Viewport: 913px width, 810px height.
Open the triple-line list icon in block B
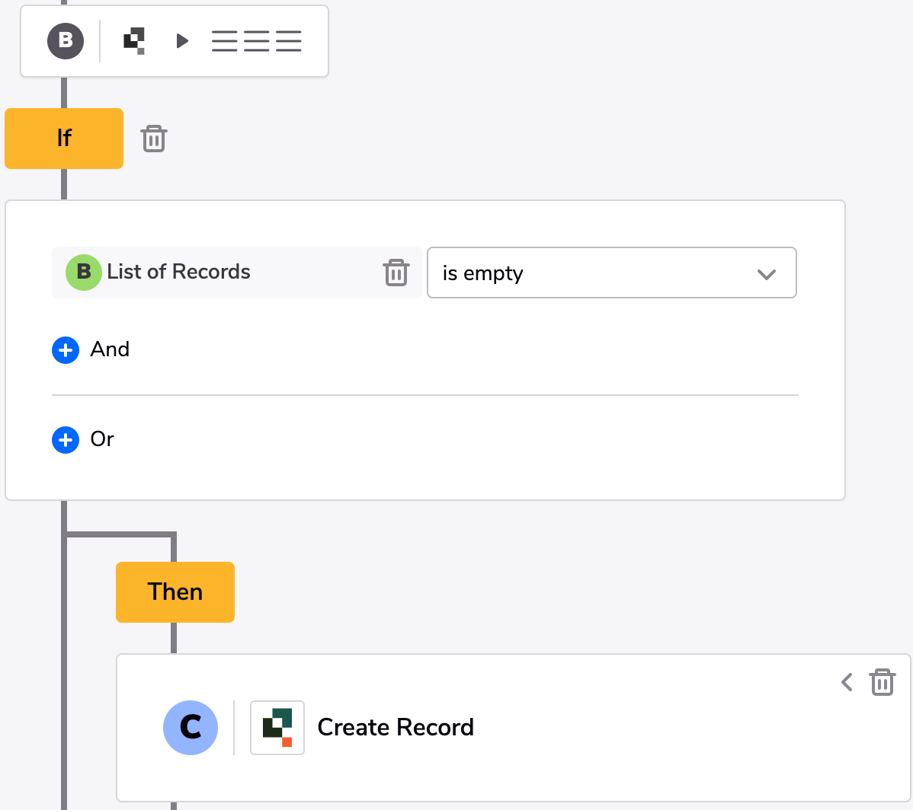[x=256, y=41]
